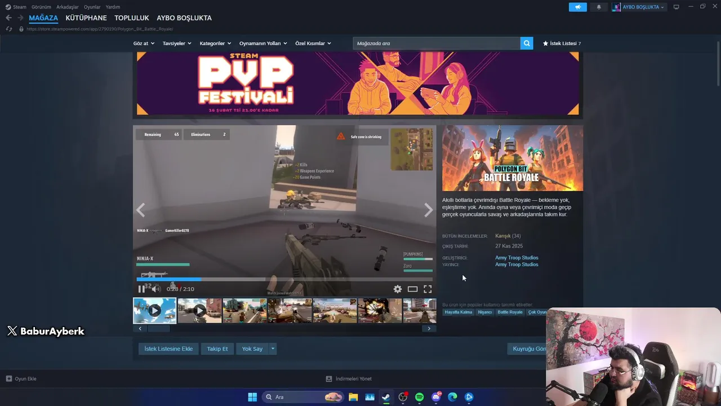721x406 pixels.
Task: Open the Arkadaşlar menu
Action: coord(68,7)
